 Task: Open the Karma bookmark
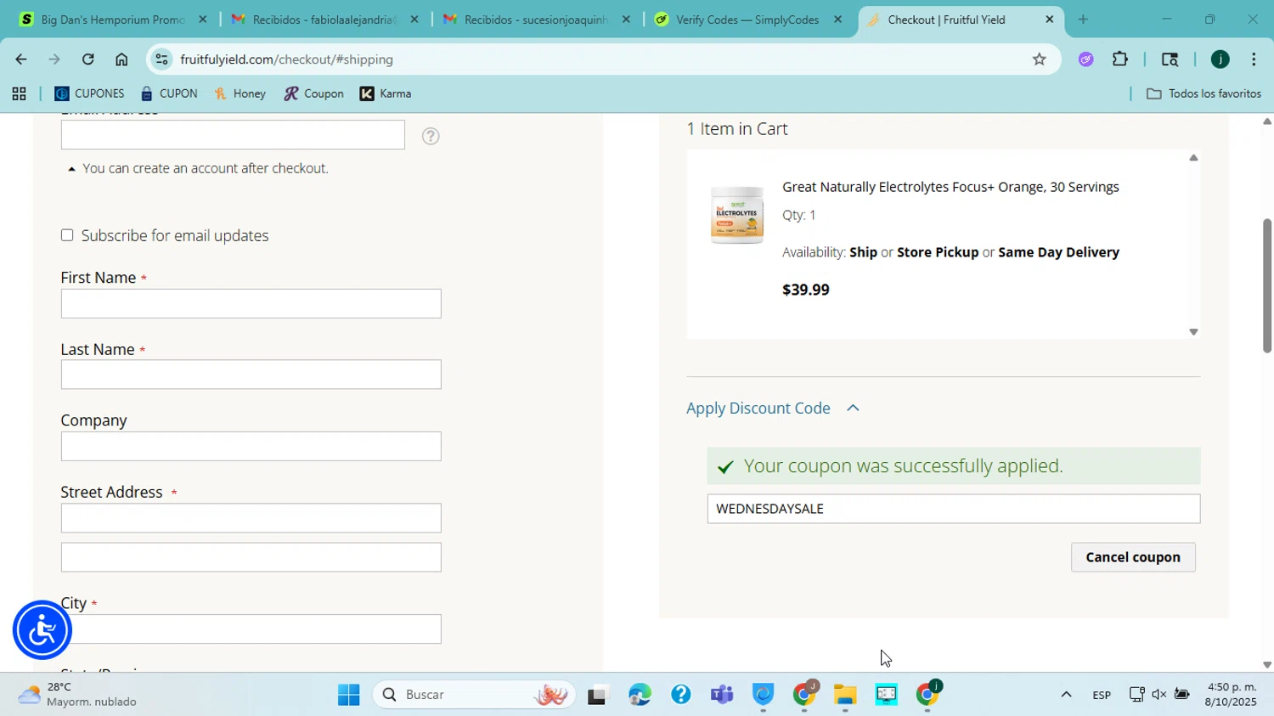386,94
